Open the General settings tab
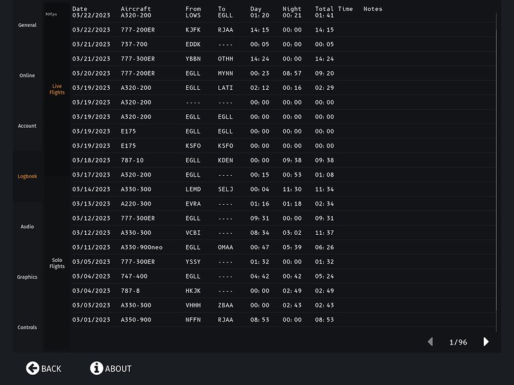 (27, 26)
